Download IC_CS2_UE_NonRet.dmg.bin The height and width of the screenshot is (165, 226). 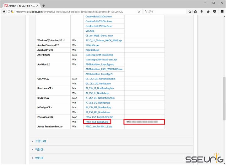click(x=100, y=98)
